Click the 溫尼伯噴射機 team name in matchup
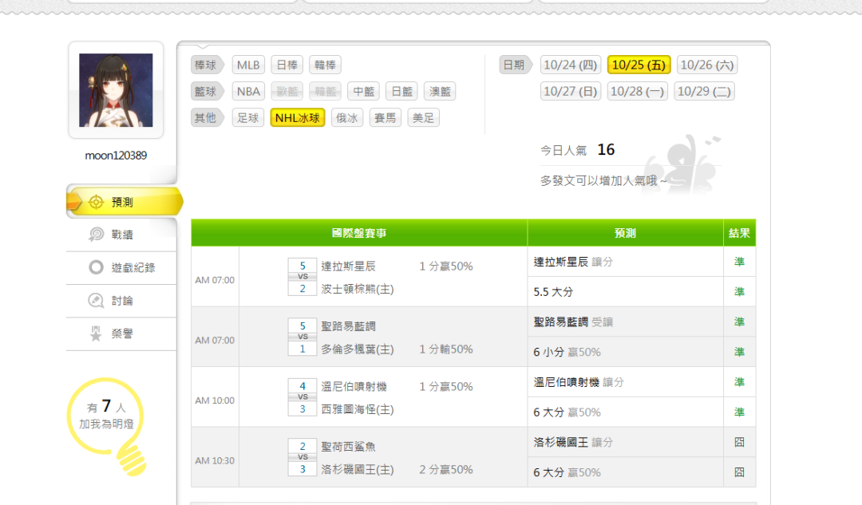This screenshot has height=505, width=862. [x=354, y=387]
